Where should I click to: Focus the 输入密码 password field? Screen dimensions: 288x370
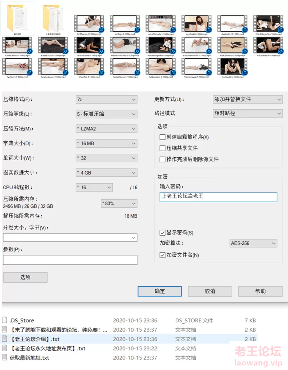tap(218, 197)
